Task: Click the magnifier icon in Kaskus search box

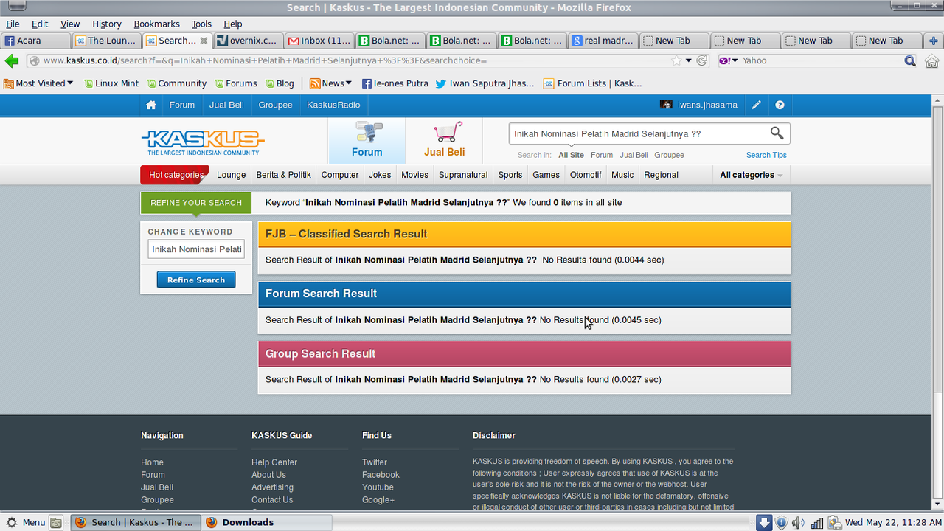Action: click(x=777, y=133)
